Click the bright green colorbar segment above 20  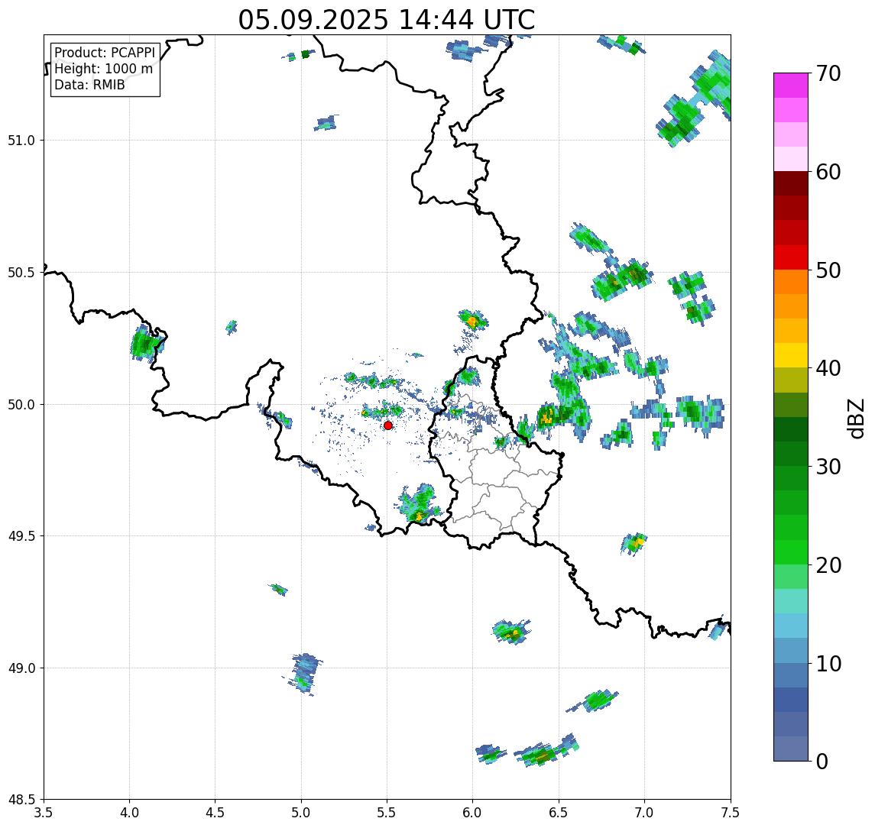(x=791, y=551)
